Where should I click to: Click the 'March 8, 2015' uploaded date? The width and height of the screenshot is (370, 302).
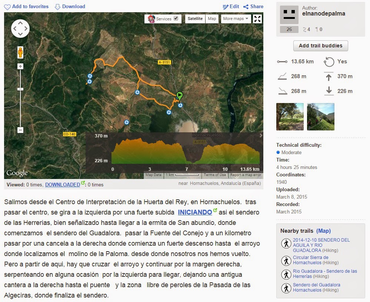click(291, 197)
